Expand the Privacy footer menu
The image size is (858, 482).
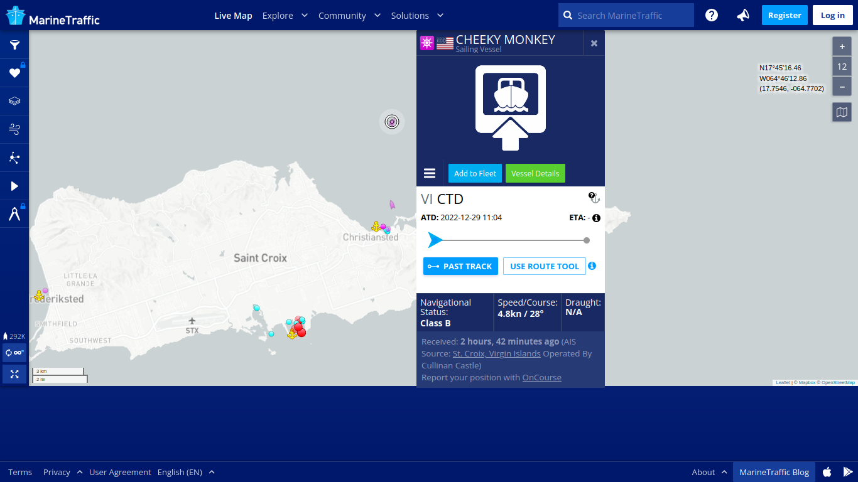[x=63, y=472]
